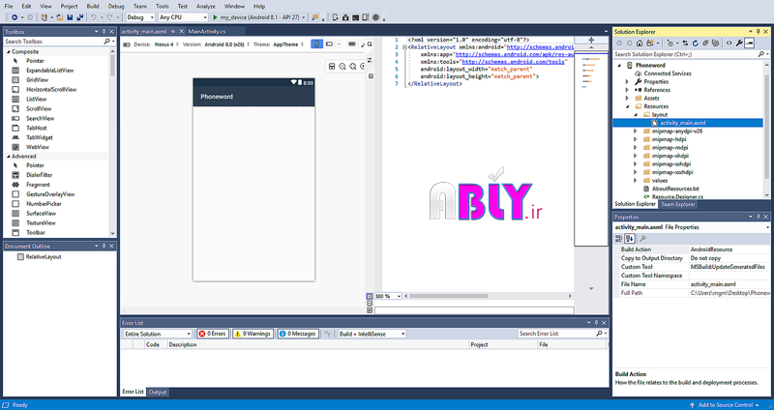The width and height of the screenshot is (774, 410).
Task: Change the AppTheme theme selector
Action: [288, 44]
